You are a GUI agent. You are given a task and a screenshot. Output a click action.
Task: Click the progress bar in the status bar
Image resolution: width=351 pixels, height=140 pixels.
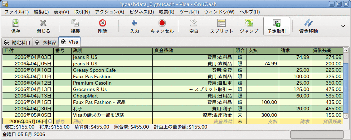317,134
